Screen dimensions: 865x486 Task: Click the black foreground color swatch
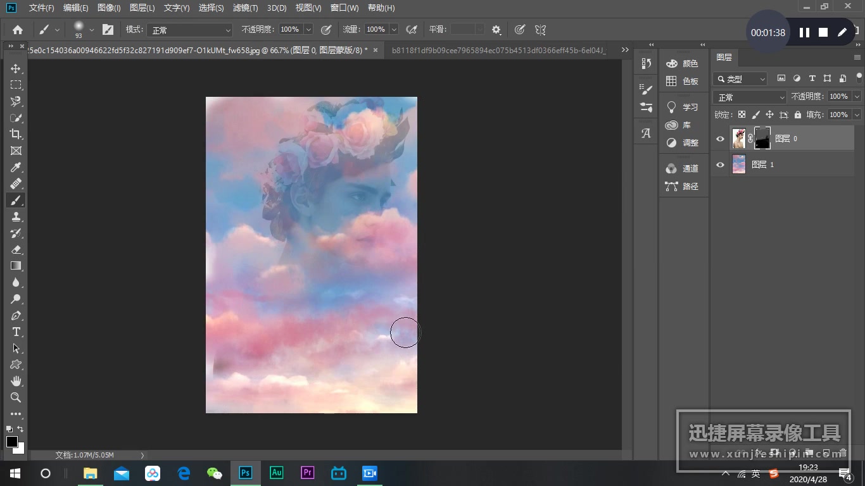coord(12,442)
